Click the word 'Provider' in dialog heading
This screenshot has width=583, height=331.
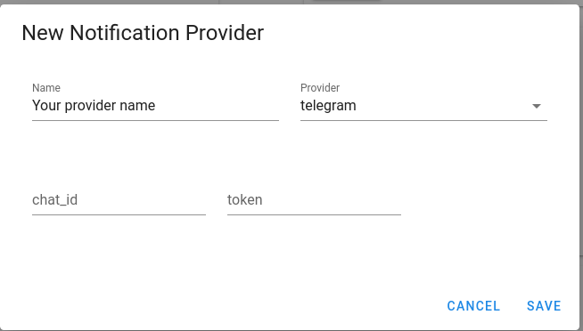point(225,33)
